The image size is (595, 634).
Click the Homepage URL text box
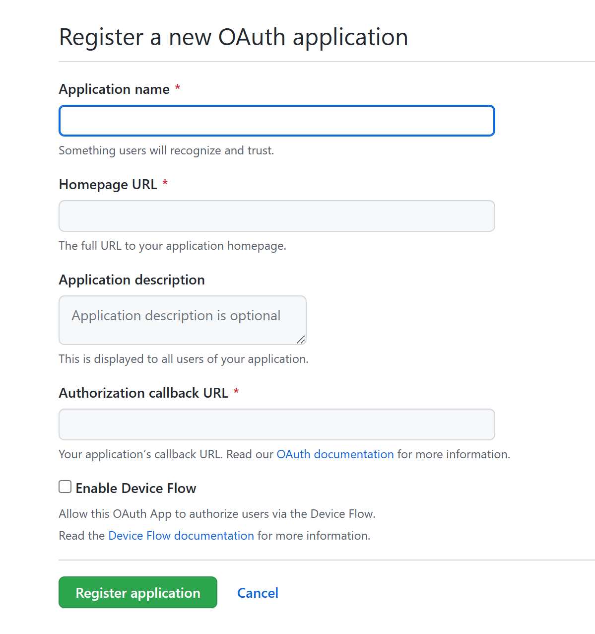(x=276, y=216)
